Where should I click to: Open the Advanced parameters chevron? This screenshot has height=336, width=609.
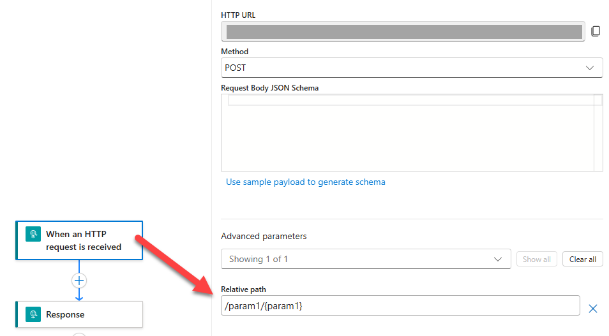click(x=498, y=259)
